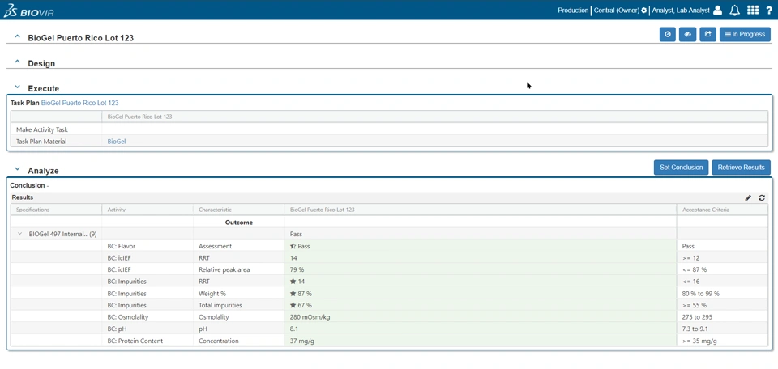This screenshot has height=369, width=778.
Task: Click the >= 35 mg/g acceptance criteria
Action: 699,341
